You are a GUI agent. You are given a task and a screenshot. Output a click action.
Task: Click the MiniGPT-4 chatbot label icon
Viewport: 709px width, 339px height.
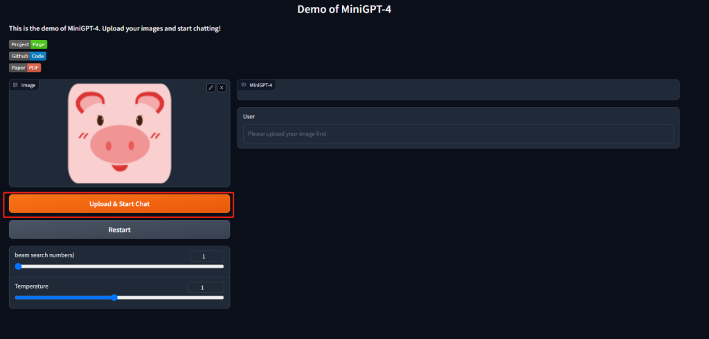pyautogui.click(x=244, y=85)
